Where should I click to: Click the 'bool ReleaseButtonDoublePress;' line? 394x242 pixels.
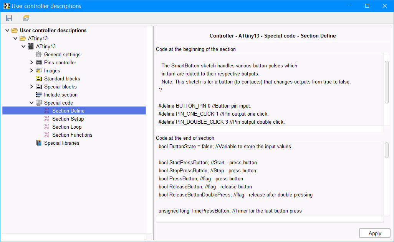[x=236, y=195]
